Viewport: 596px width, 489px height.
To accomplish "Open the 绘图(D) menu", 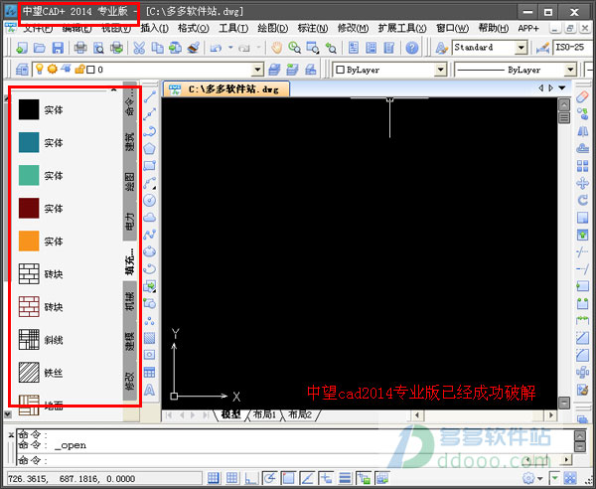I will point(272,28).
